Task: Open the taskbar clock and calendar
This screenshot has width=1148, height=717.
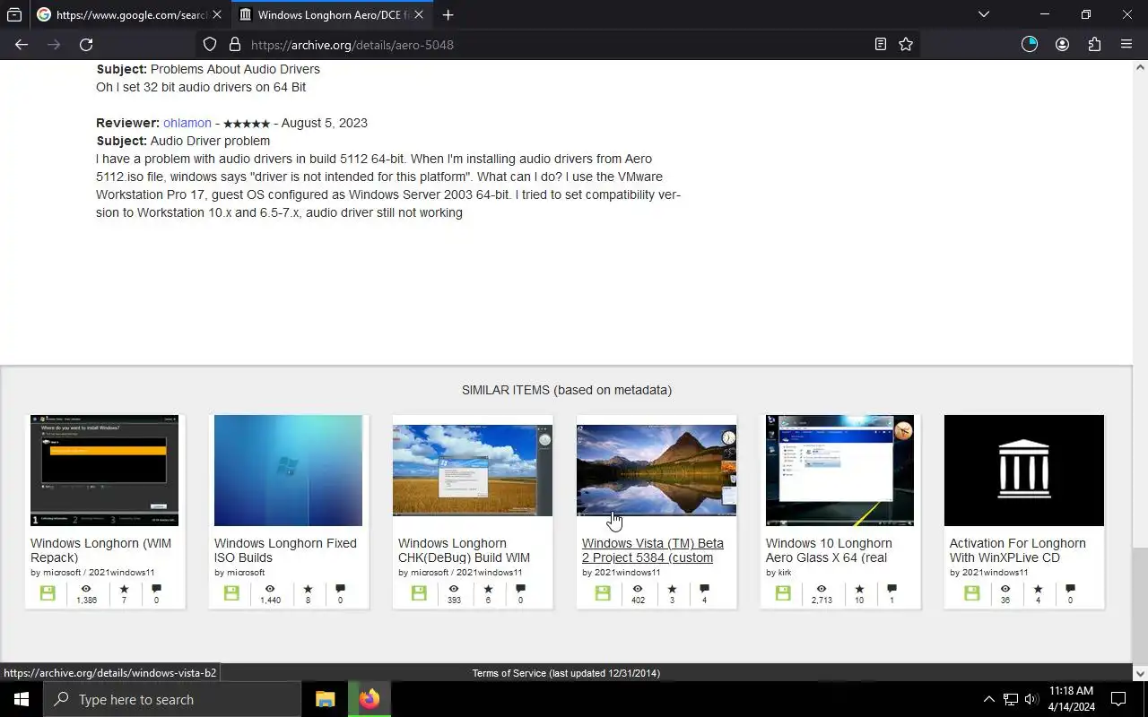Action: click(1072, 699)
